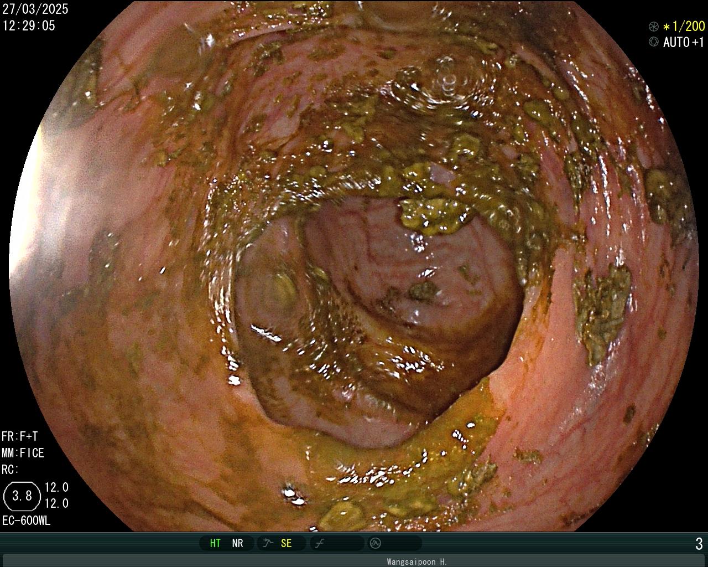This screenshot has width=708, height=567.
Task: Click the MM:FICE mode text
Action: (x=23, y=453)
